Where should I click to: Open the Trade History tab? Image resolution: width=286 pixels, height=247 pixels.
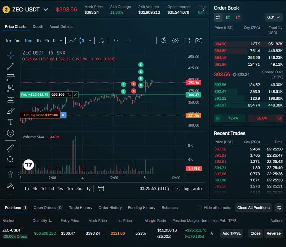pos(81,208)
